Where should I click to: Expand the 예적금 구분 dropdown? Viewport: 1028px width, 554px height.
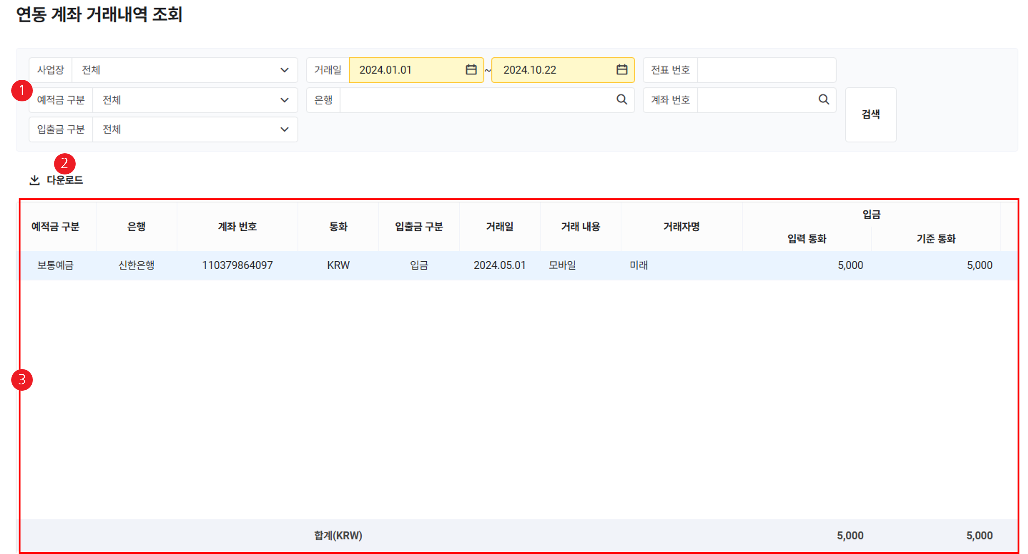[x=284, y=100]
